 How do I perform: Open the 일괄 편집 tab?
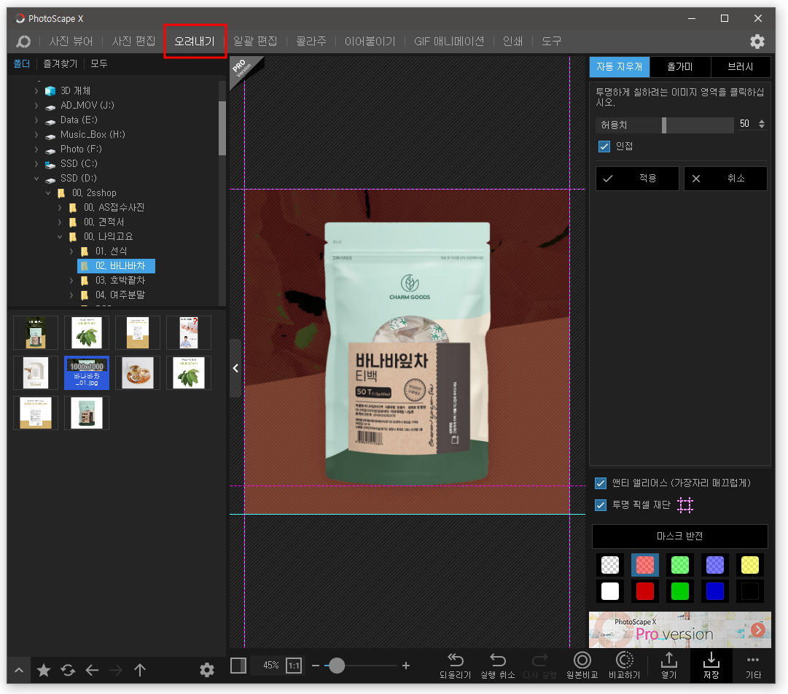point(255,42)
